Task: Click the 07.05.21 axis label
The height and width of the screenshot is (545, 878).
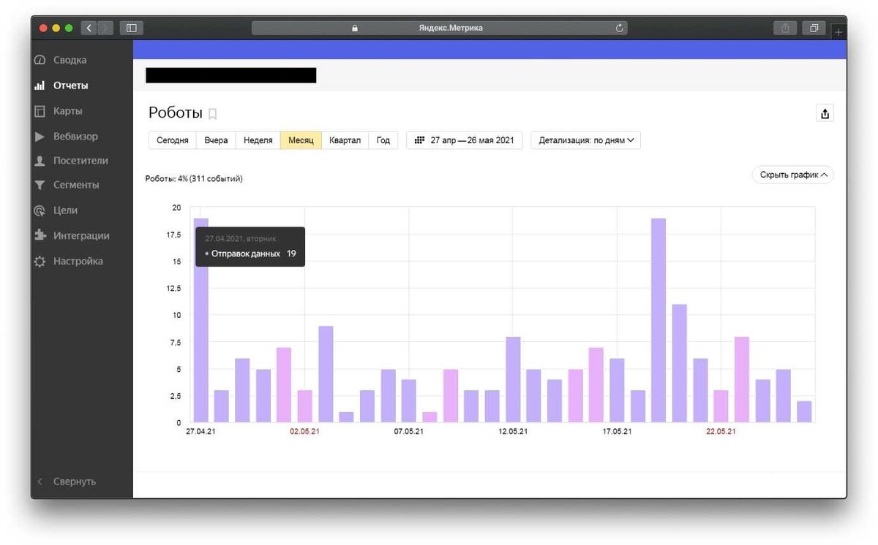Action: click(x=409, y=432)
